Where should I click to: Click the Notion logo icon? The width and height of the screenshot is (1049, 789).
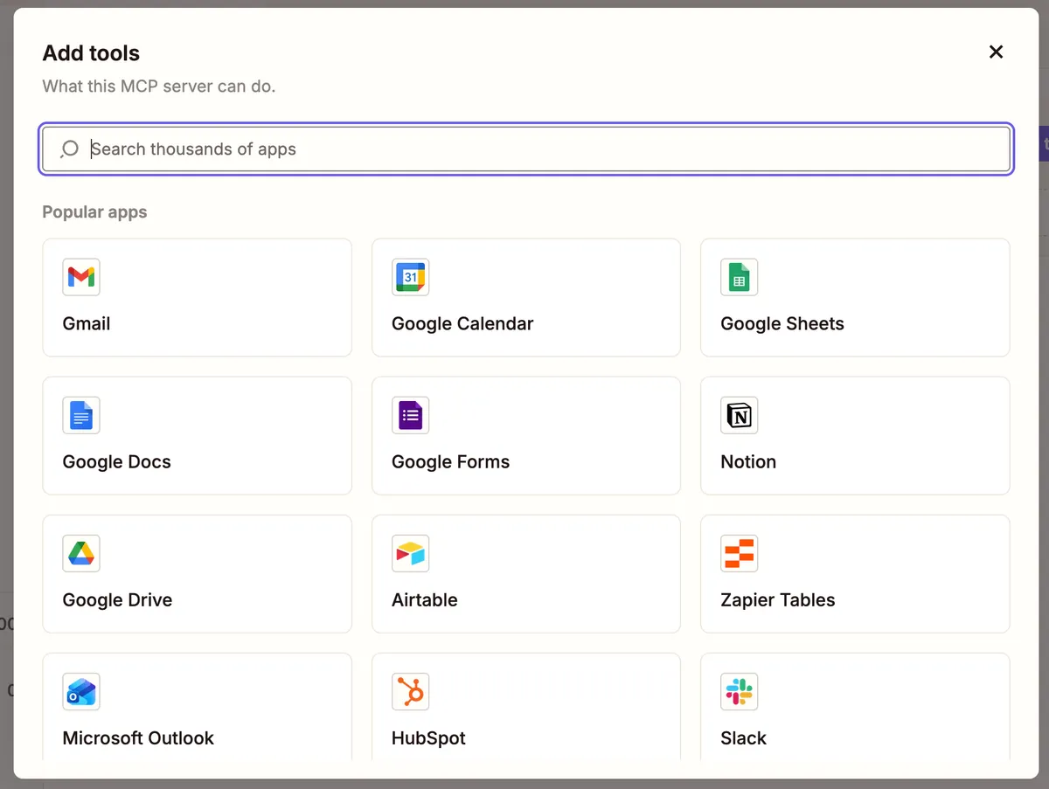point(740,415)
